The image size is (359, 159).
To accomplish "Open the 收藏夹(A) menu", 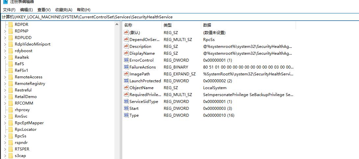I will tap(64, 10).
